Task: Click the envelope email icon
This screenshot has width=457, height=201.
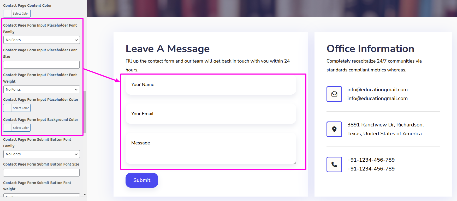Action: click(x=334, y=94)
